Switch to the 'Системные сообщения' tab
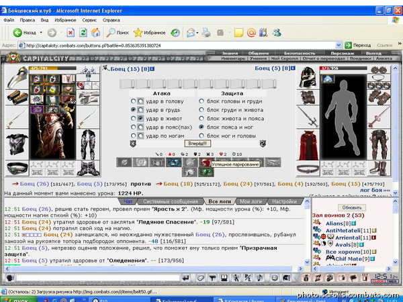The width and height of the screenshot is (403, 302). pos(171,201)
